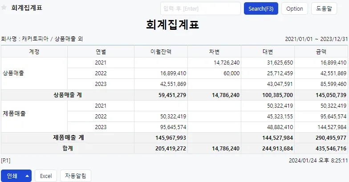The image size is (349, 182).
Task: Select the 연별 column header
Action: [101, 52]
